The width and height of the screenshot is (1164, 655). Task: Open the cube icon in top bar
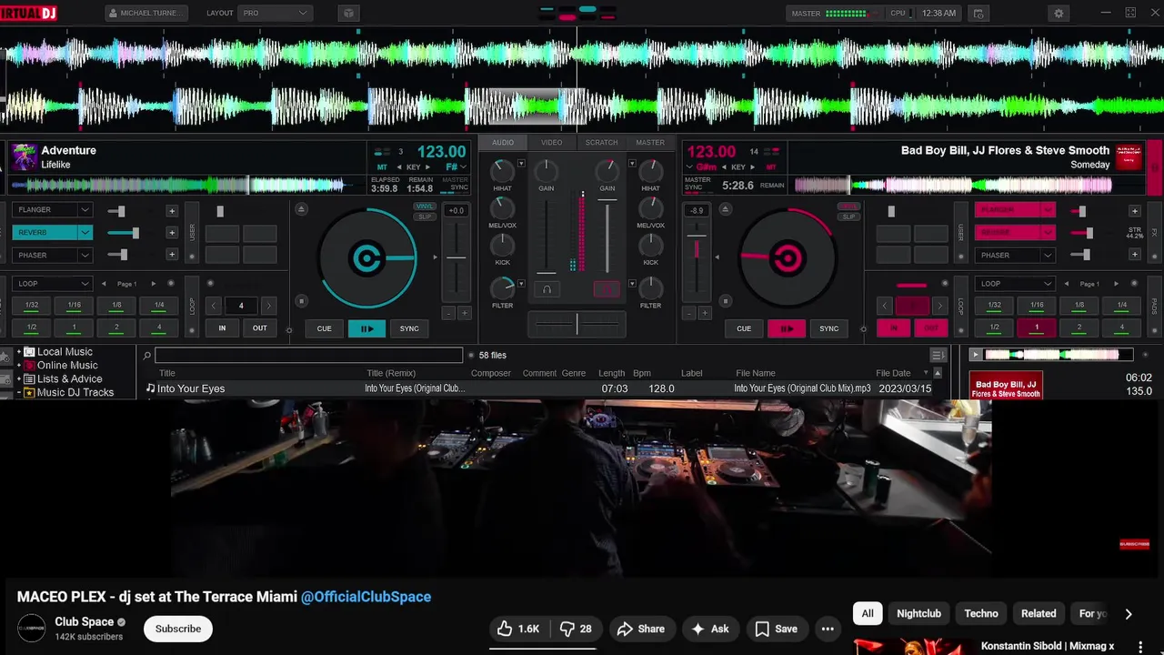(348, 14)
